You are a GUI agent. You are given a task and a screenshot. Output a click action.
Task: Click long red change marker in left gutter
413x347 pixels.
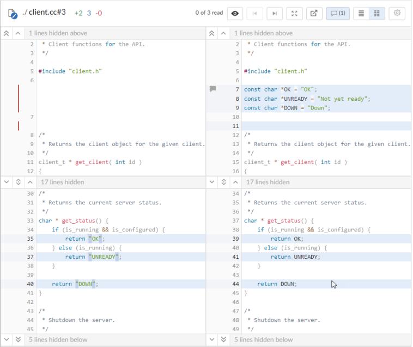[19, 99]
